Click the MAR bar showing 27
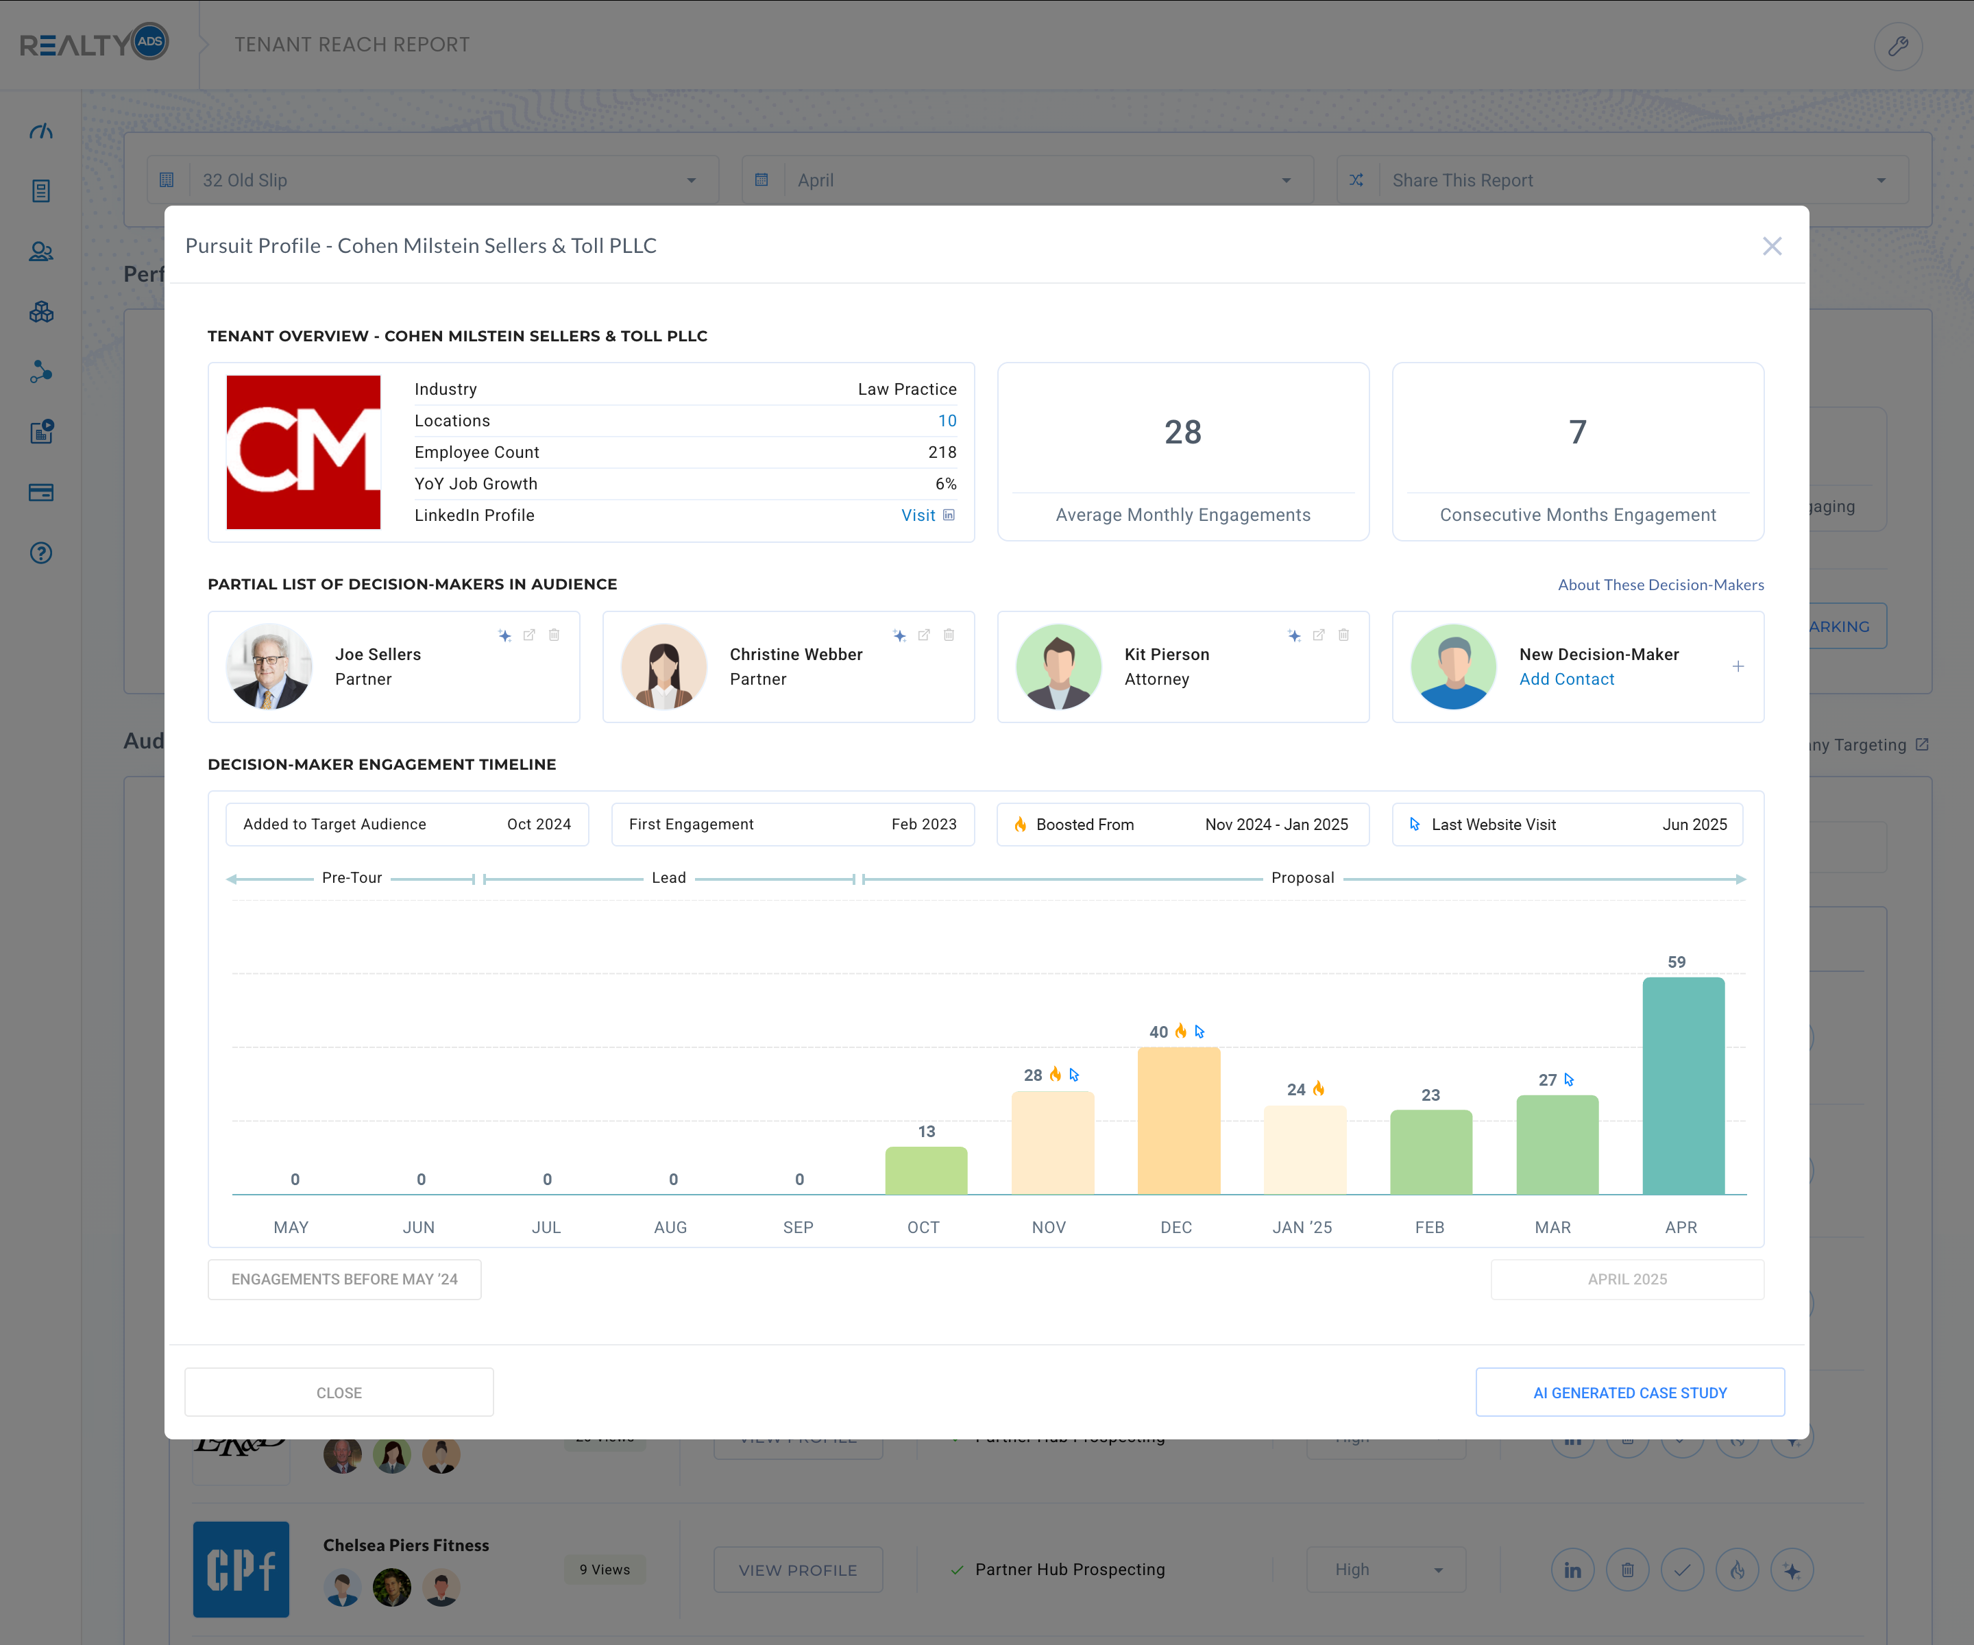Screen dimensions: 1974x1645 click(1557, 1145)
